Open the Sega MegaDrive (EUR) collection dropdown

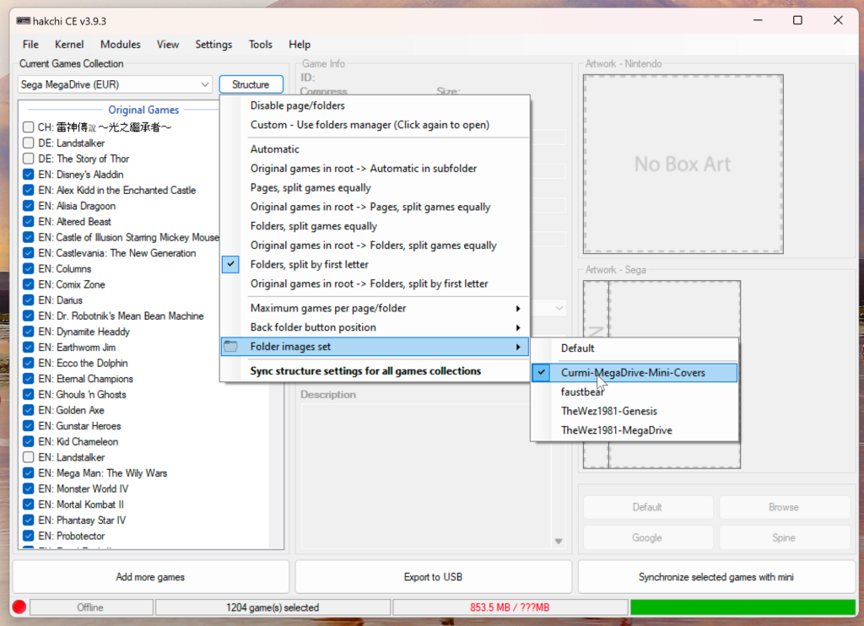click(205, 84)
